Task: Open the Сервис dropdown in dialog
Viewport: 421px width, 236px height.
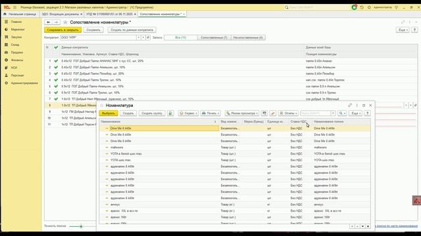Action: [x=188, y=113]
